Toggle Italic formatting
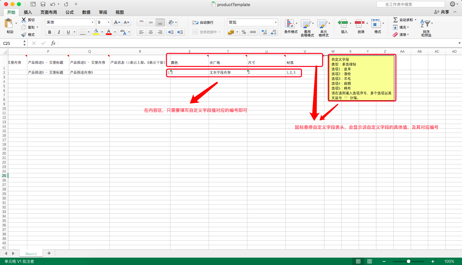 pyautogui.click(x=59, y=32)
